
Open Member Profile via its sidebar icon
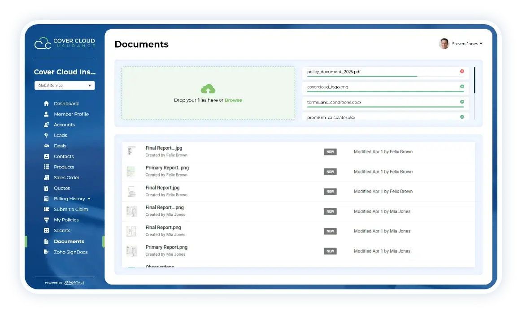(46, 114)
